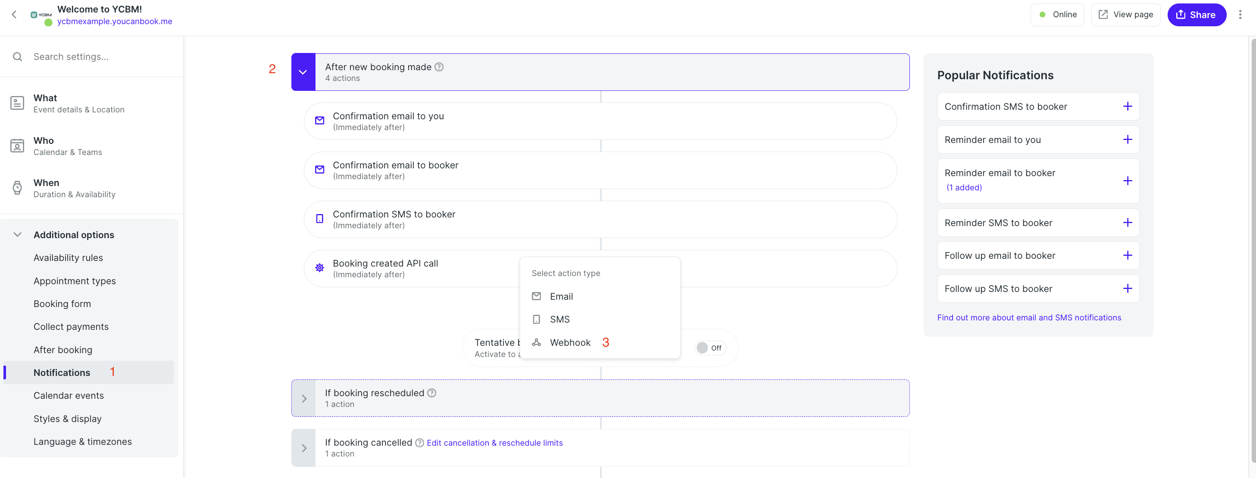Open the Confirmation email to you action
This screenshot has height=478, width=1256.
(x=600, y=121)
